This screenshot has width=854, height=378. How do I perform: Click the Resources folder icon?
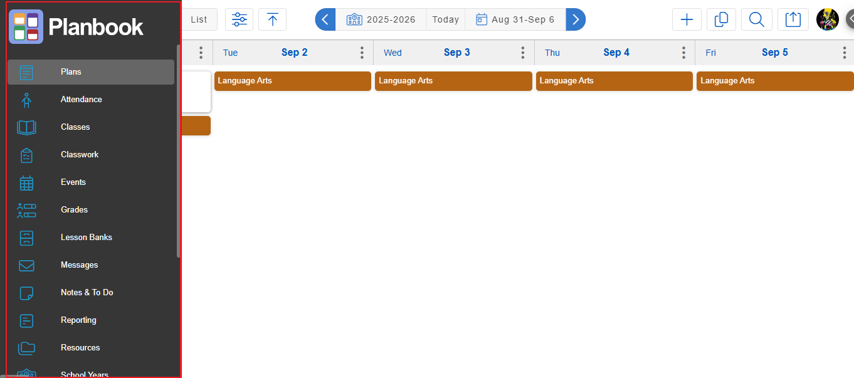[x=26, y=348]
